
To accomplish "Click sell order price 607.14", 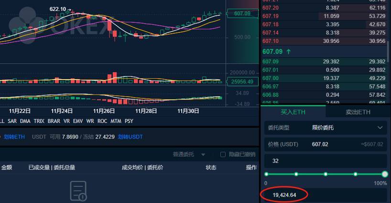I will 271,33.
